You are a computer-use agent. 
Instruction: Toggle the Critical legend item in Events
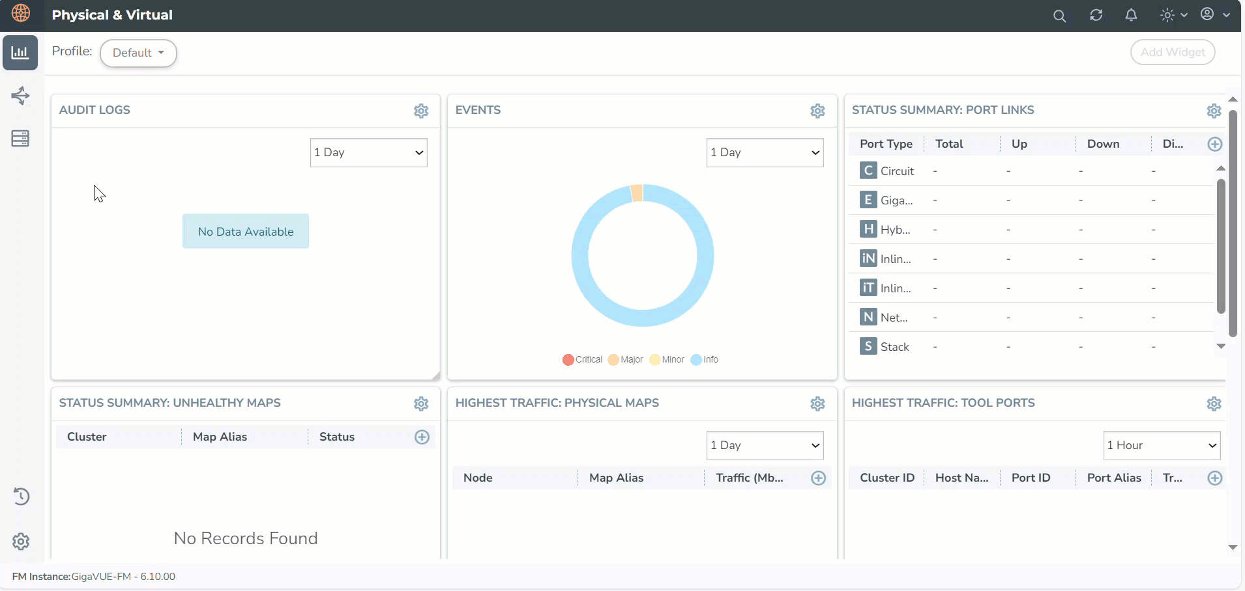[582, 360]
